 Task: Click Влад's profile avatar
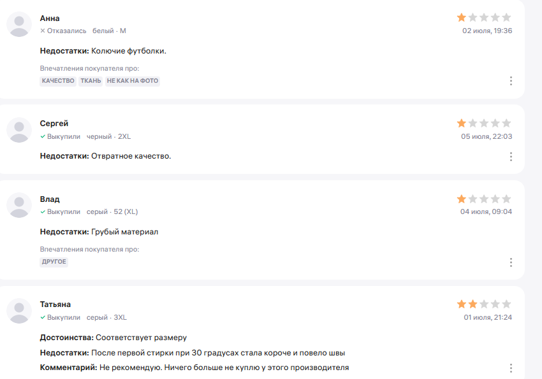click(x=19, y=205)
